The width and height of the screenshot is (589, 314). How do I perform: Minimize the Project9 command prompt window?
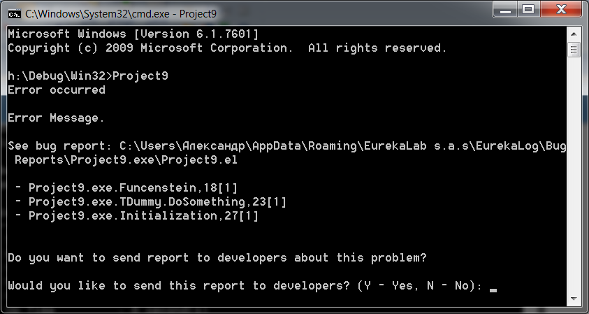pyautogui.click(x=505, y=9)
